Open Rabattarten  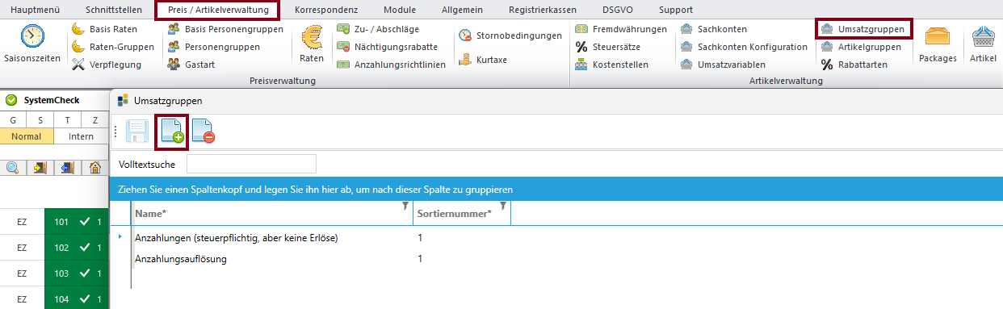click(854, 65)
